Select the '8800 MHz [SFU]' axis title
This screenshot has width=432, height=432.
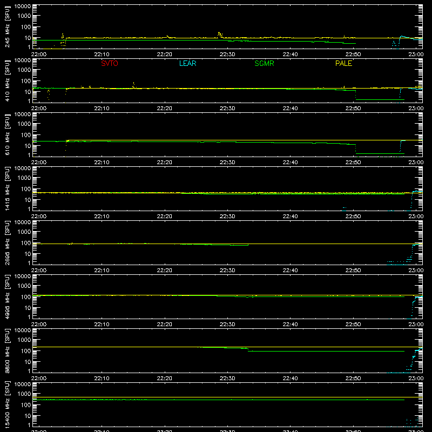[x=8, y=351]
